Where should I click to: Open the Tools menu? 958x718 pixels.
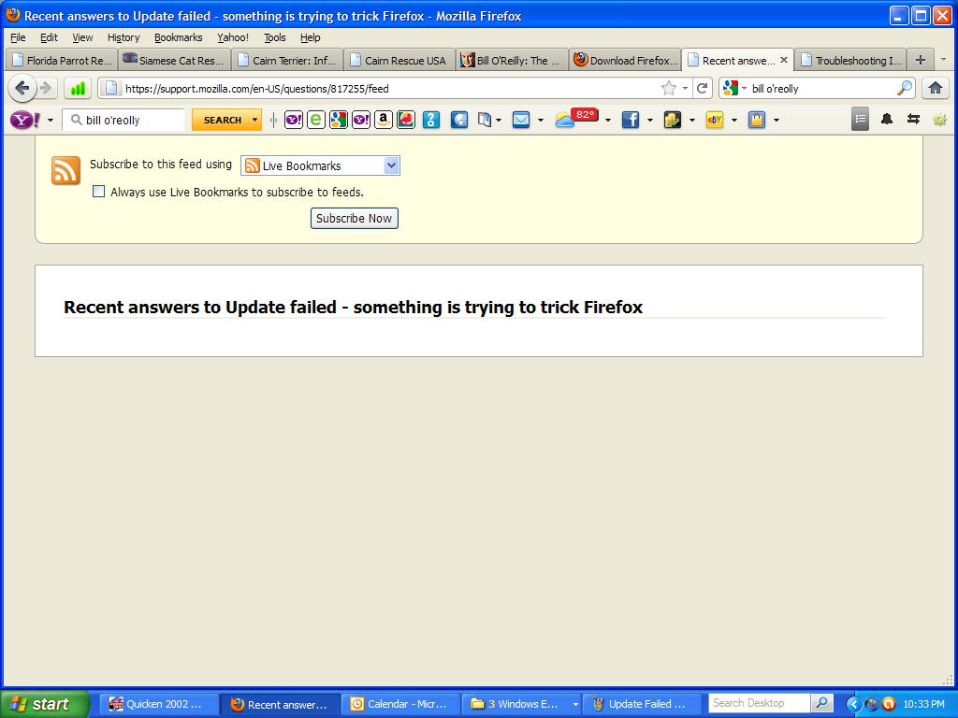coord(274,37)
